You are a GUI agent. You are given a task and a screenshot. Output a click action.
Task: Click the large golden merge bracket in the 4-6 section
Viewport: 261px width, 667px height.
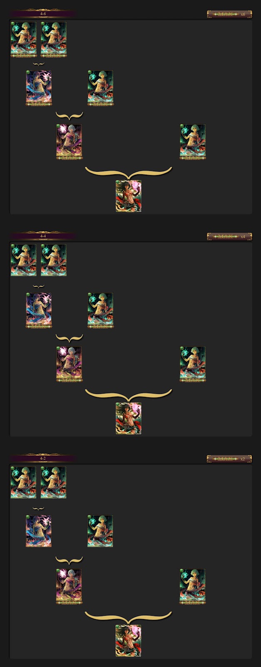click(128, 172)
